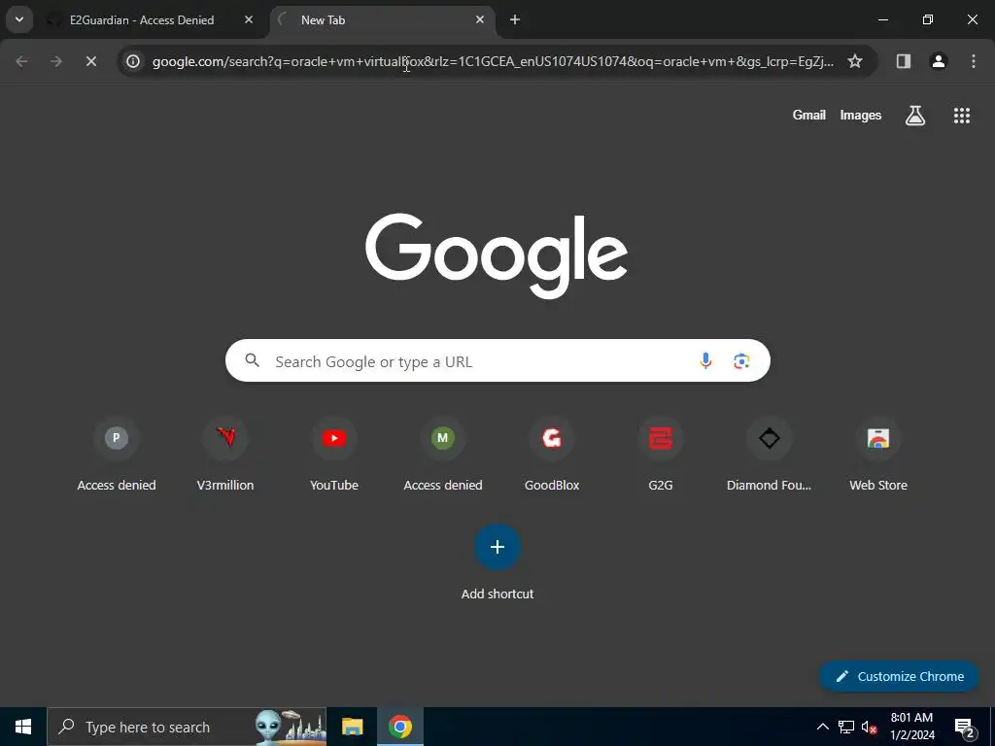The image size is (995, 746).
Task: Open the Chrome profile icon
Action: pos(939,61)
